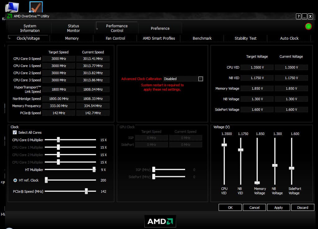Open the Auto Clock sub-tab
The image size is (318, 229).
pos(289,38)
